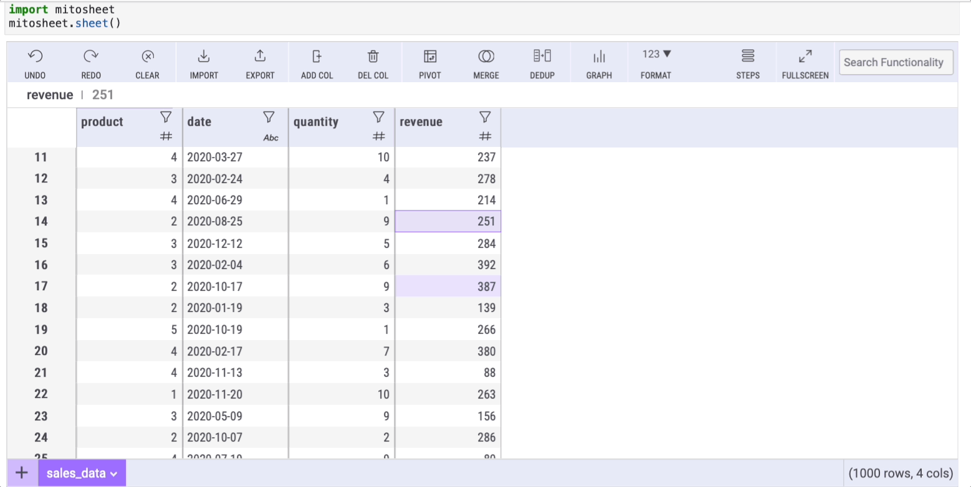971x487 pixels.
Task: Click the notebook code cell mitosheet.sheet()
Action: click(65, 23)
